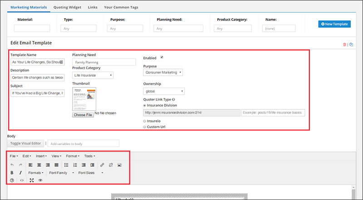Viewport: 363px width, 200px height.
Task: Open Purpose filter at top
Action: click(x=125, y=29)
